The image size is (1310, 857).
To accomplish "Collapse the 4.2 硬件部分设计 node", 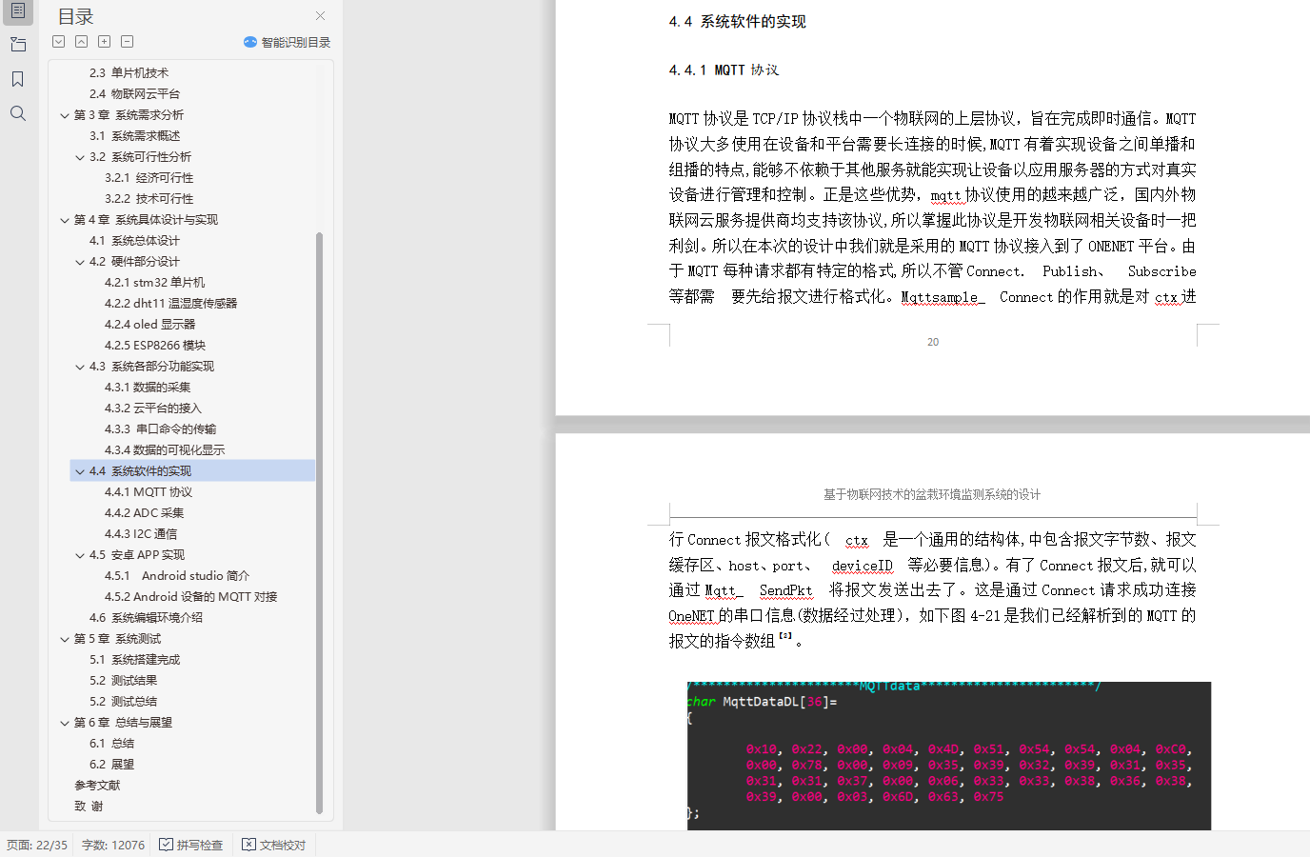I will (80, 262).
